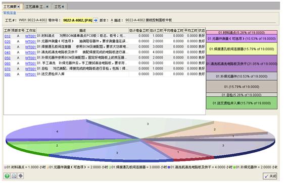Close the third 工艺 tab with X
The width and height of the screenshot is (286, 183).
point(63,7)
